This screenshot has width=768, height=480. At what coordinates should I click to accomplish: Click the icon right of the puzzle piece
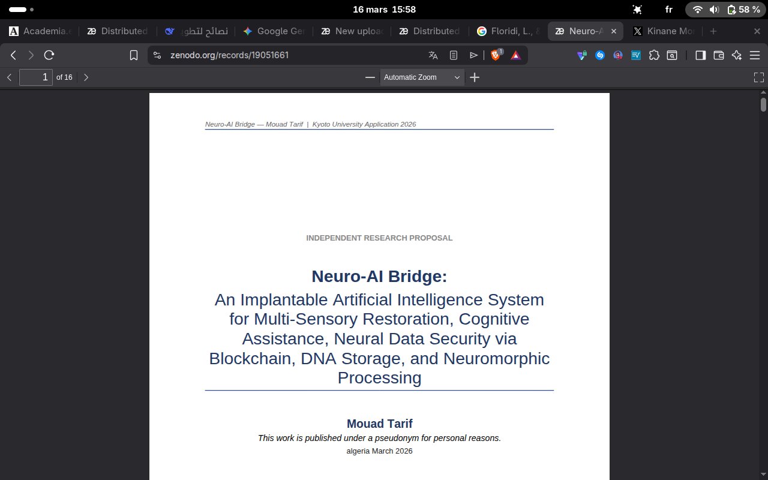pyautogui.click(x=673, y=55)
